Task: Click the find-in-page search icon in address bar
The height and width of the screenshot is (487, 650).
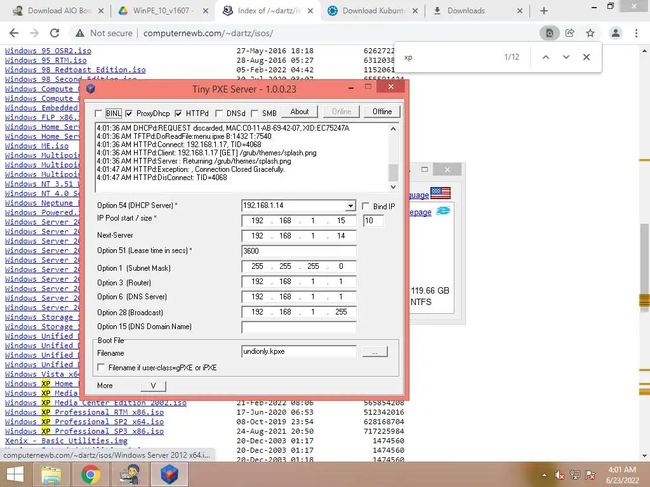Action: [x=549, y=33]
